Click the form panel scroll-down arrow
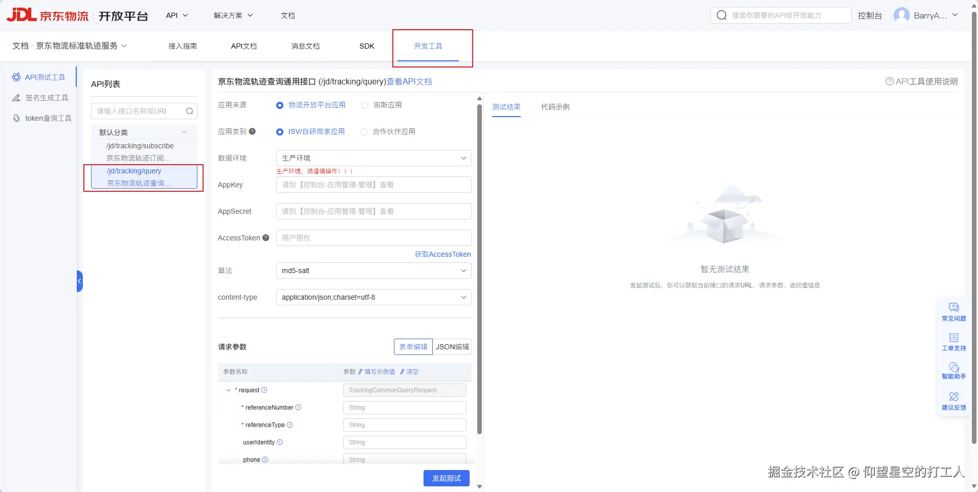The height and width of the screenshot is (492, 978). (x=479, y=486)
